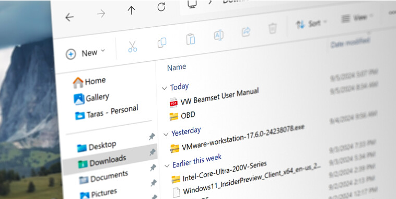Click the pin icon beside Documents
The image size is (396, 199).
[x=153, y=168]
